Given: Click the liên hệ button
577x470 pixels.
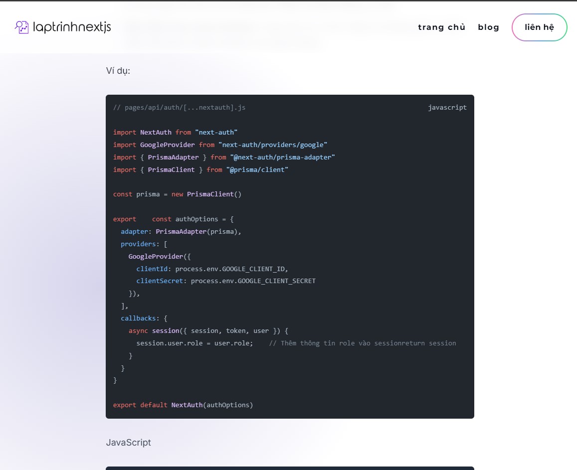Looking at the screenshot, I should 540,27.
